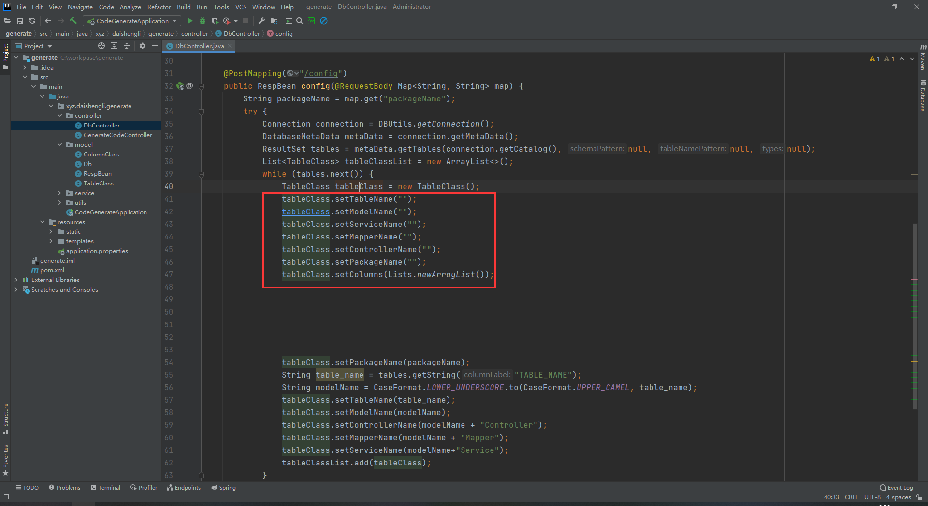Click the editor vertical scrollbar

(x=915, y=316)
